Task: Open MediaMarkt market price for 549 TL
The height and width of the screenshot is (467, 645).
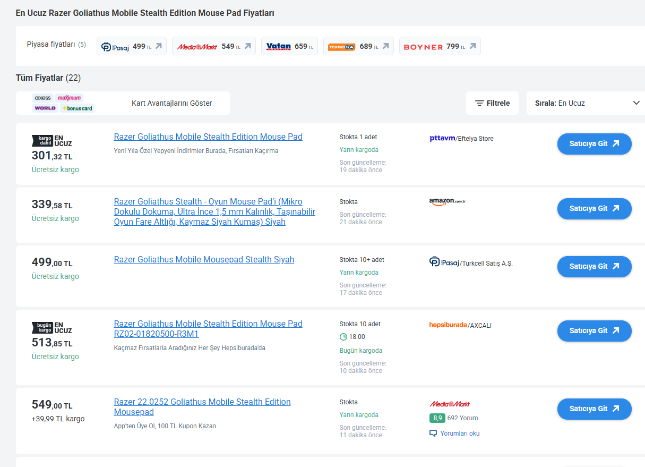Action: [213, 46]
